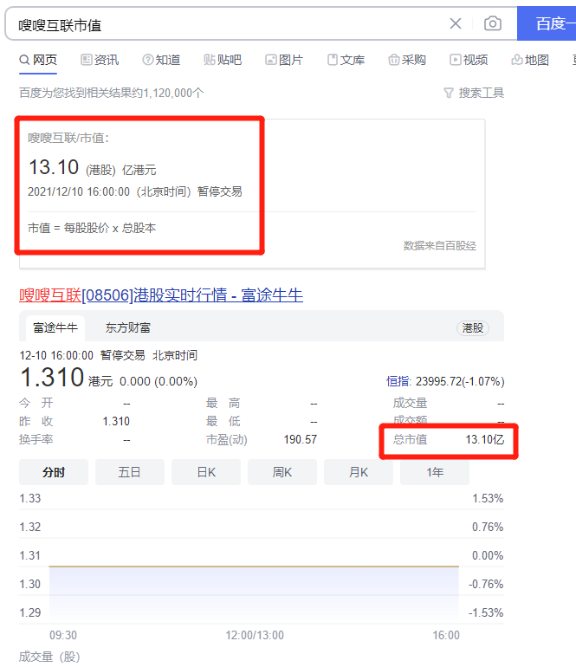Show the 五日 chart

pos(130,472)
